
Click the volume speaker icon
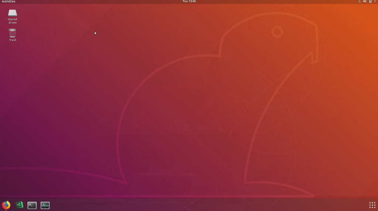pos(365,1)
